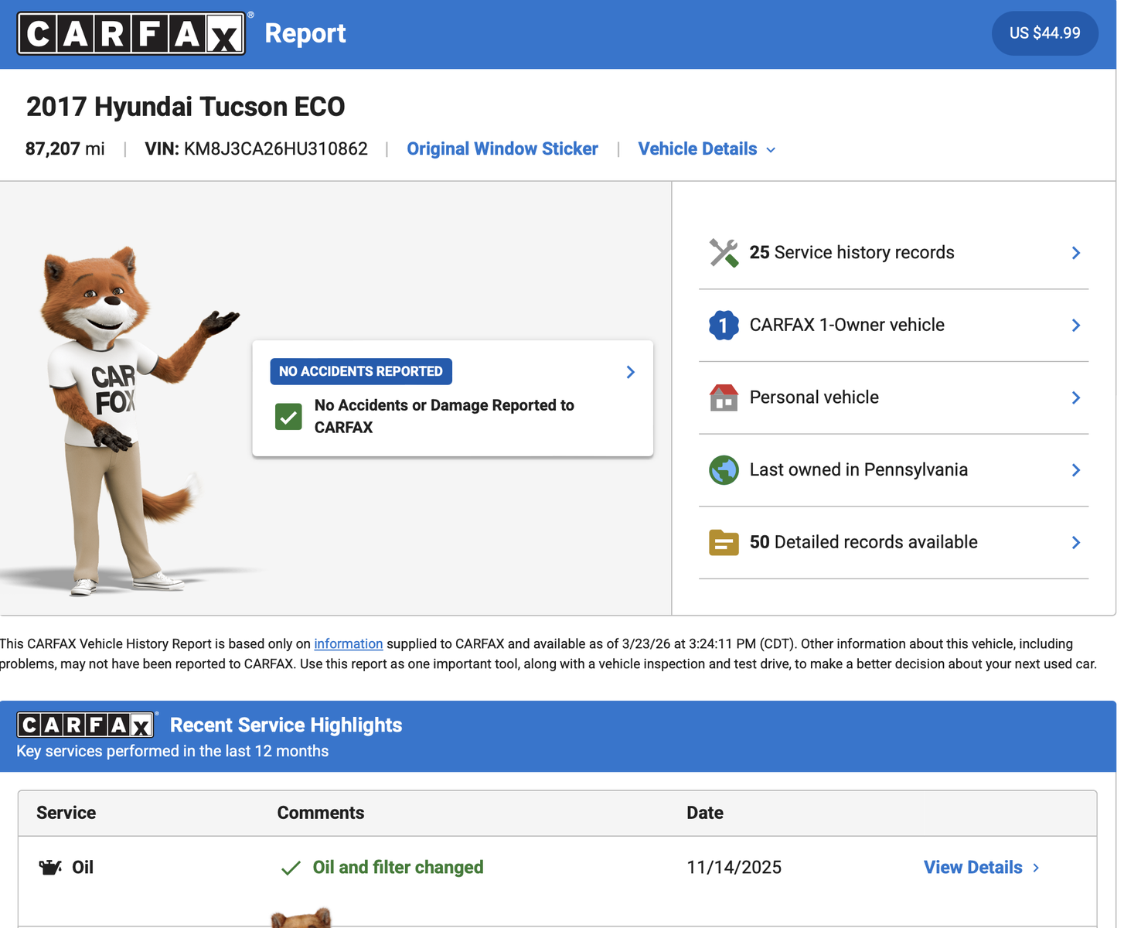Screen dimensions: 1124x928
Task: Click the US $44.99 price button
Action: pyautogui.click(x=1044, y=33)
